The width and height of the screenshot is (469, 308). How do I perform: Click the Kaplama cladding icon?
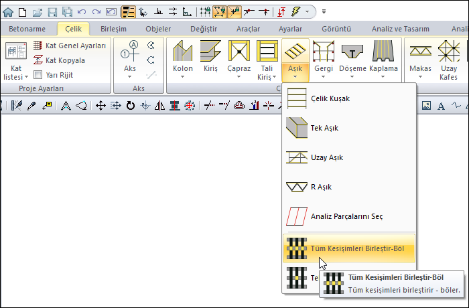[x=383, y=52]
